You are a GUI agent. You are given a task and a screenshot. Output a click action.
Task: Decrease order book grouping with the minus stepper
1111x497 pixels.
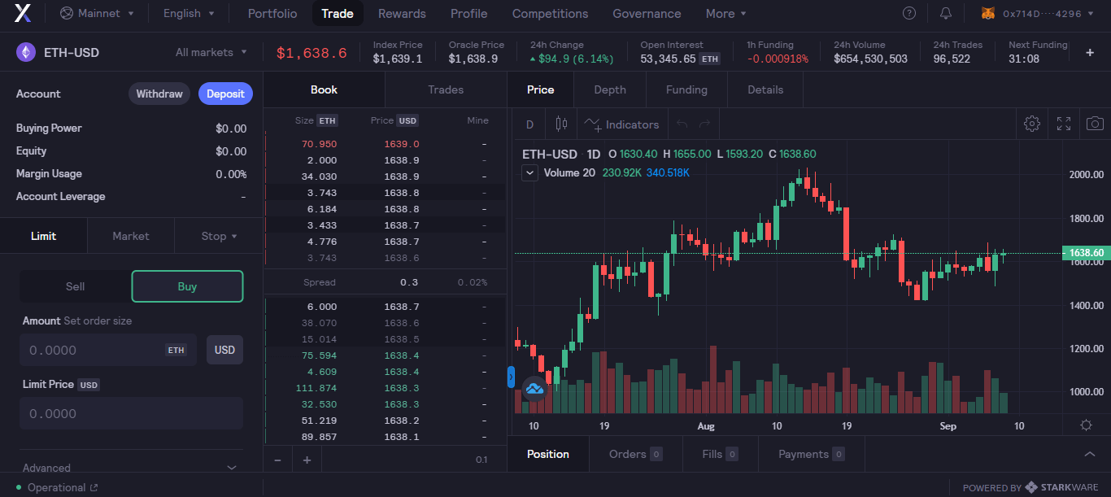point(277,459)
